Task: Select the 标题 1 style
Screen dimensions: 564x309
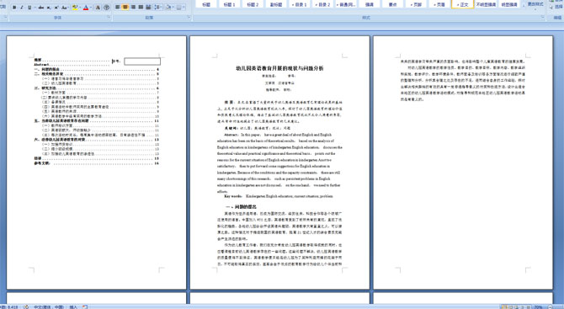Action: pyautogui.click(x=229, y=4)
